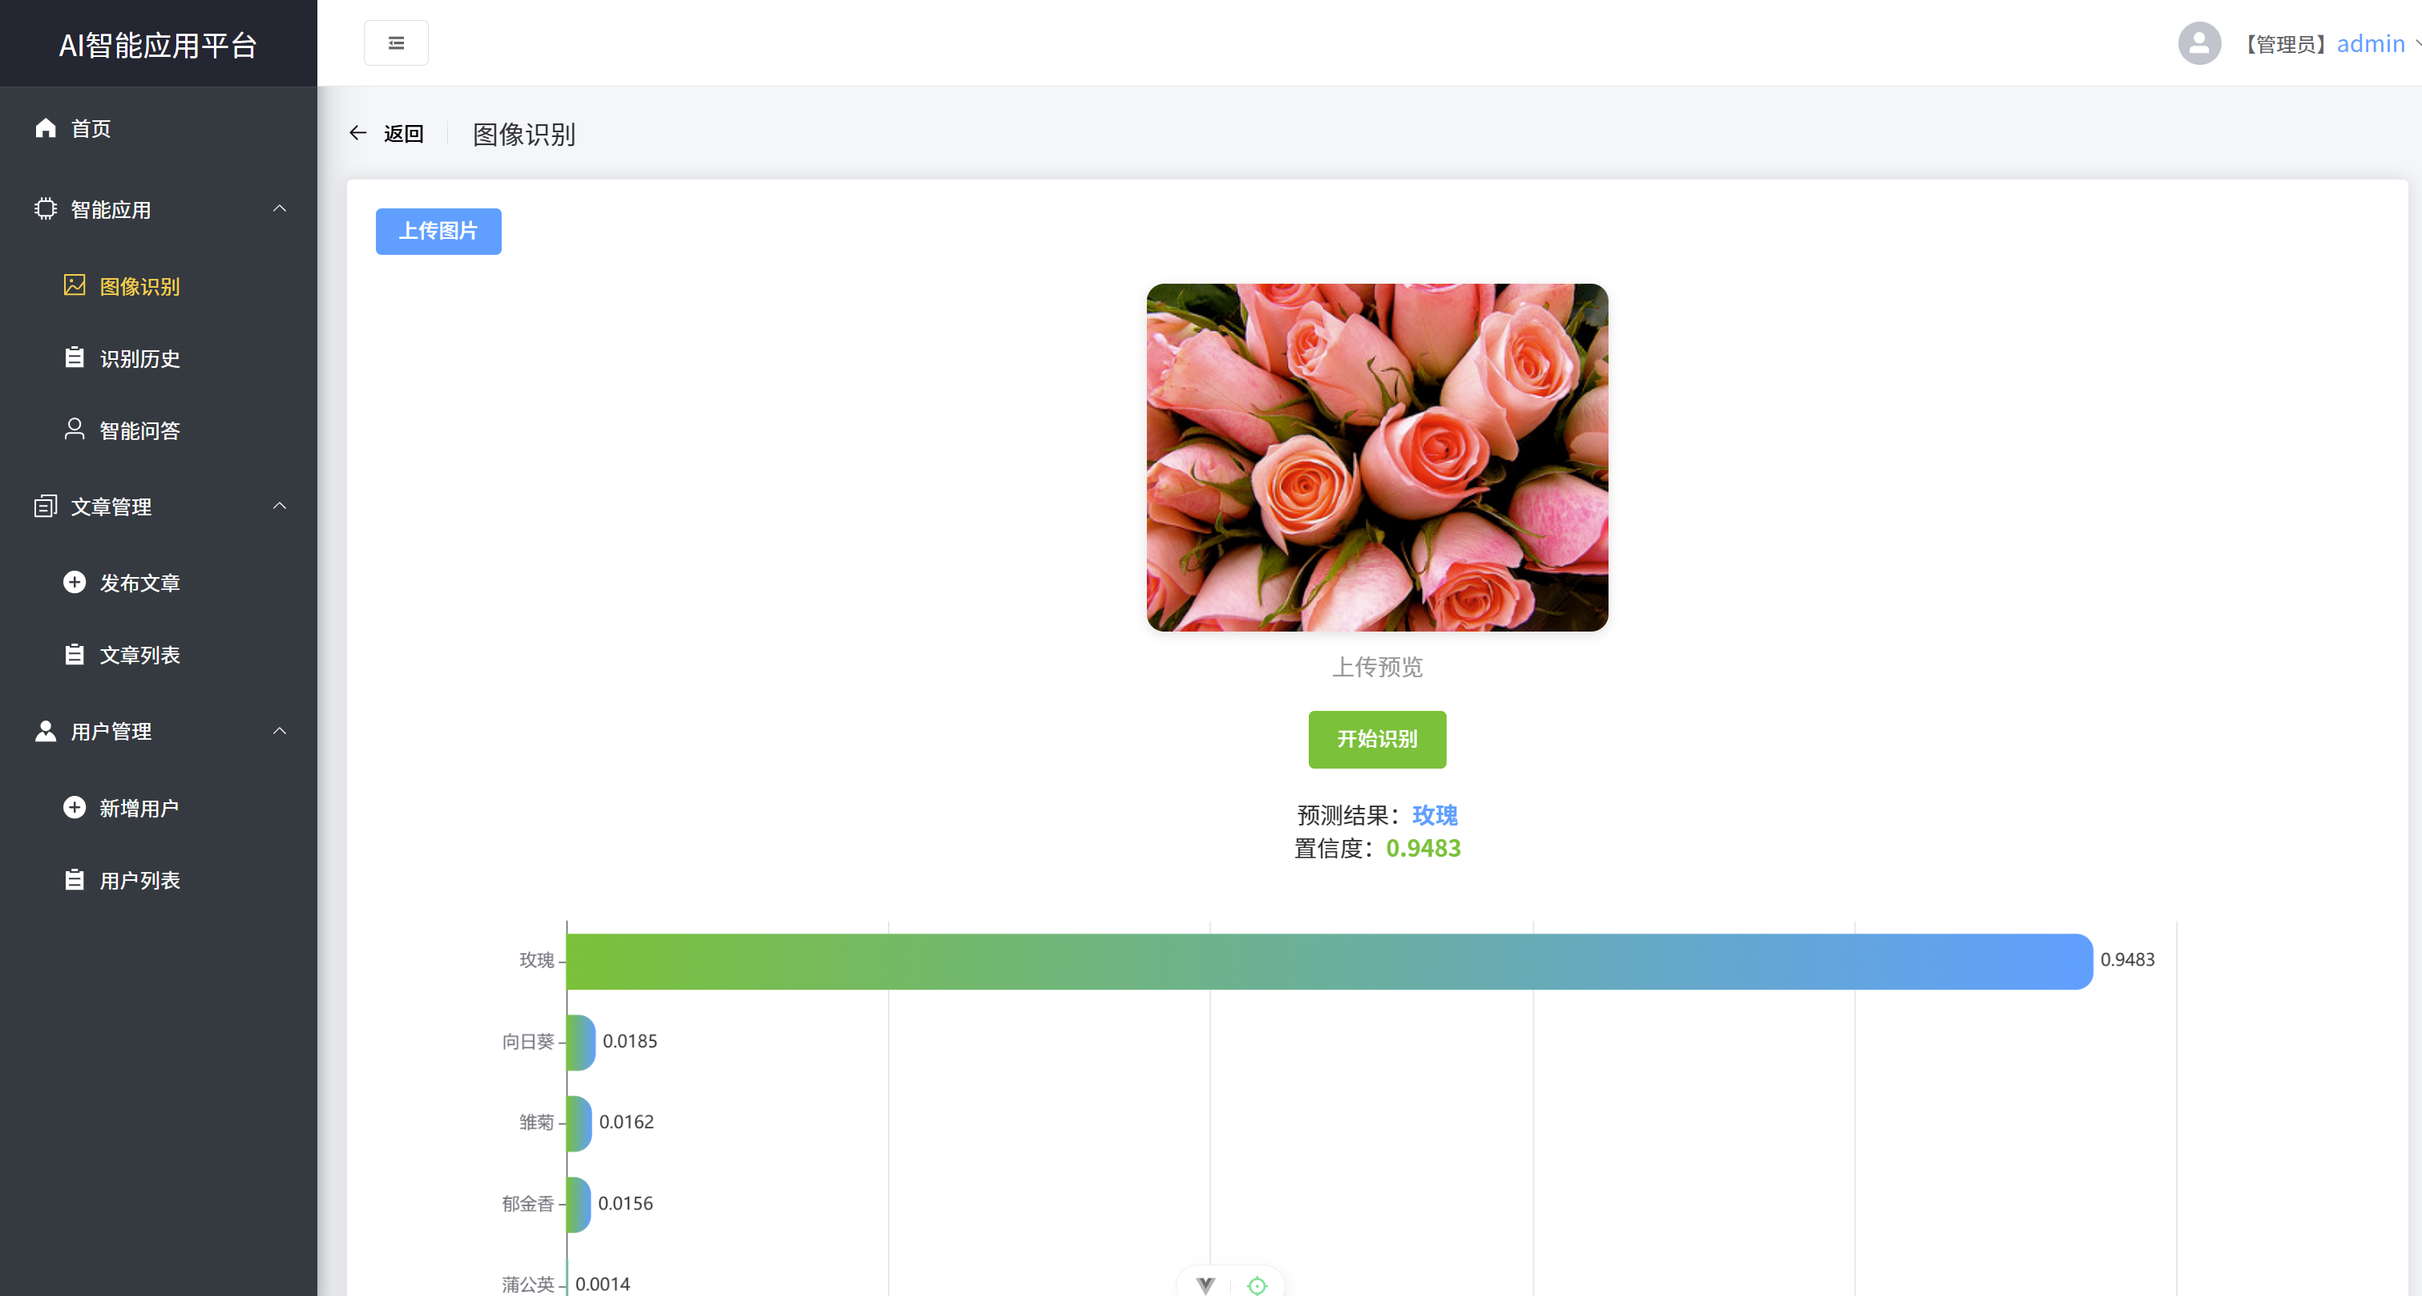Open 识别历史 via its history icon
The height and width of the screenshot is (1296, 2422).
[x=75, y=357]
